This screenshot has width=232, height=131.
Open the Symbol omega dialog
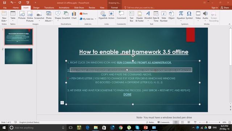(189, 15)
